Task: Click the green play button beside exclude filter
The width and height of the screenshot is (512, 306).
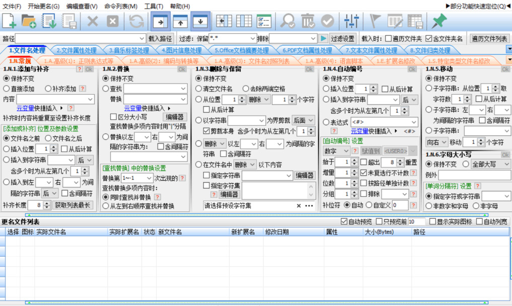Action: point(323,39)
